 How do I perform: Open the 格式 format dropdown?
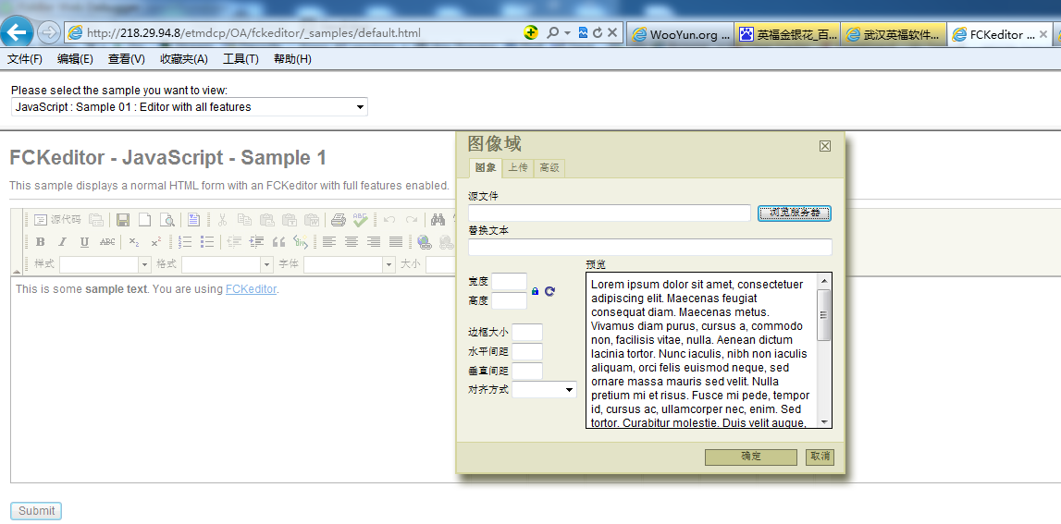point(228,263)
